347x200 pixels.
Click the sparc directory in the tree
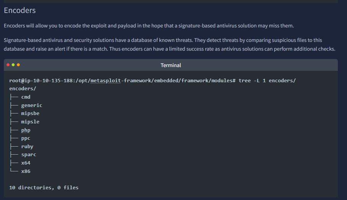(29, 155)
